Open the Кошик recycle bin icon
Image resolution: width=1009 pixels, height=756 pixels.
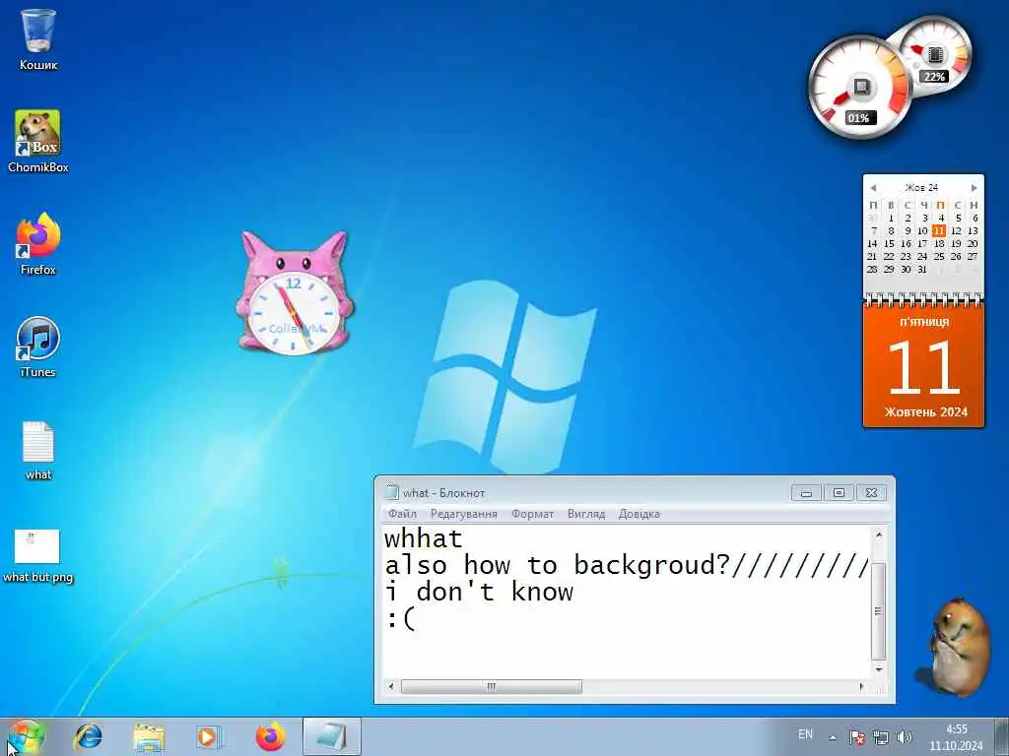[x=38, y=38]
